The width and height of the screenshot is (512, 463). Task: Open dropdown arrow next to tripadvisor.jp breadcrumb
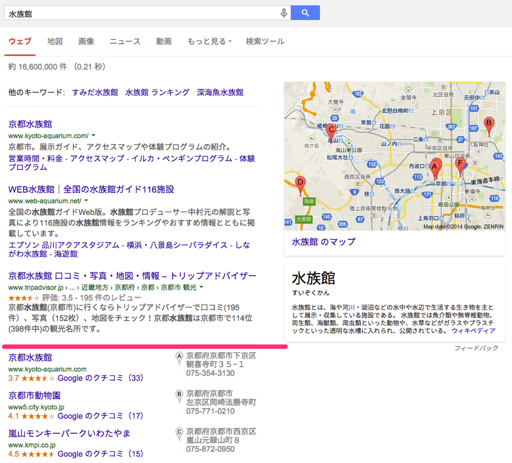click(202, 287)
